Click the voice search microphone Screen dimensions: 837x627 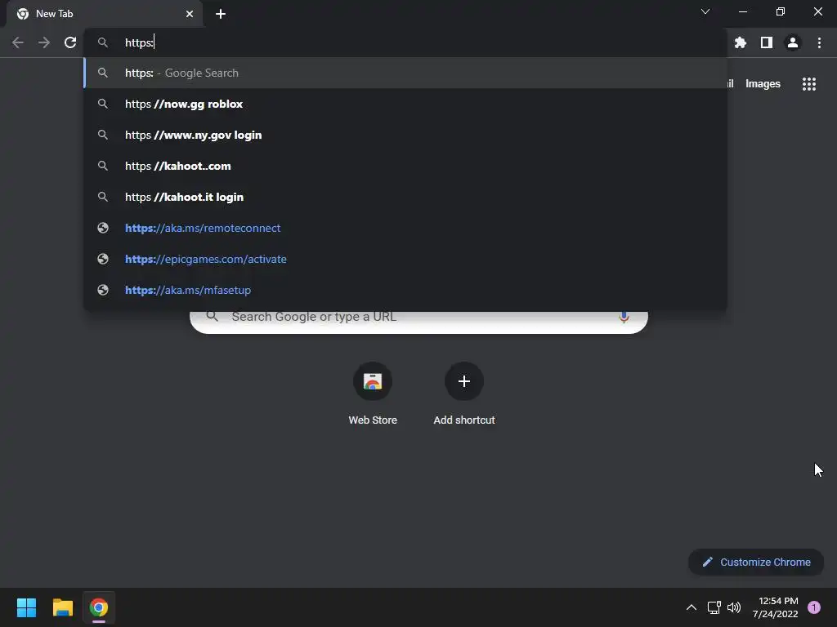tap(624, 318)
